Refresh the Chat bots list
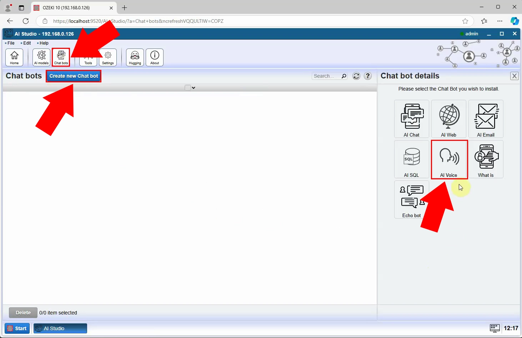Image resolution: width=522 pixels, height=338 pixels. click(x=356, y=76)
